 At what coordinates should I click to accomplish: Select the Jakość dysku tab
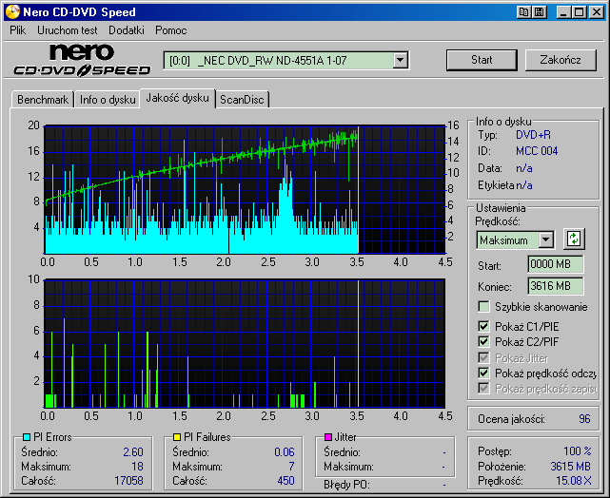click(x=177, y=98)
